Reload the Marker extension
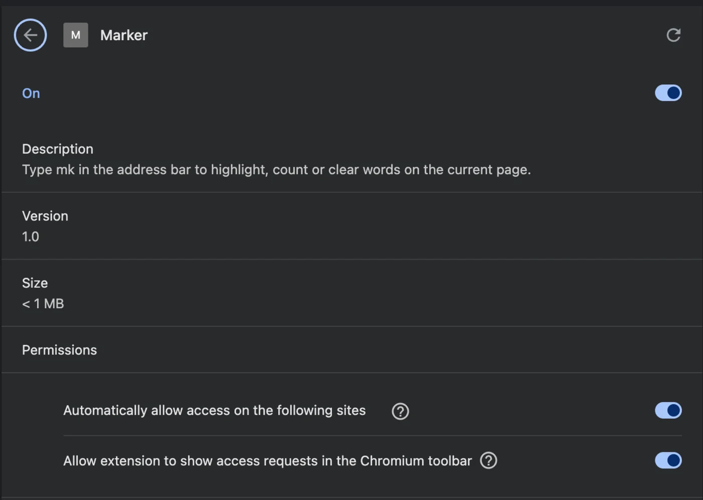The image size is (703, 500). pos(673,35)
